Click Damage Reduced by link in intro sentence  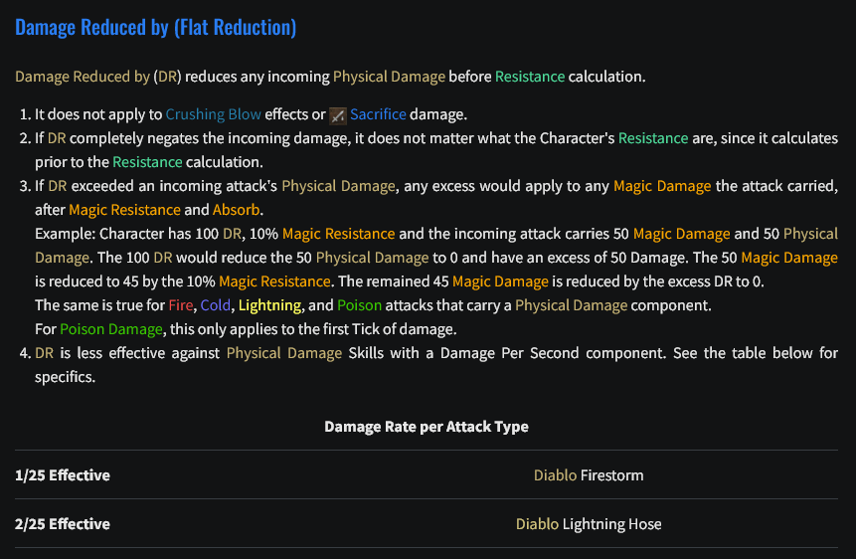coord(83,77)
